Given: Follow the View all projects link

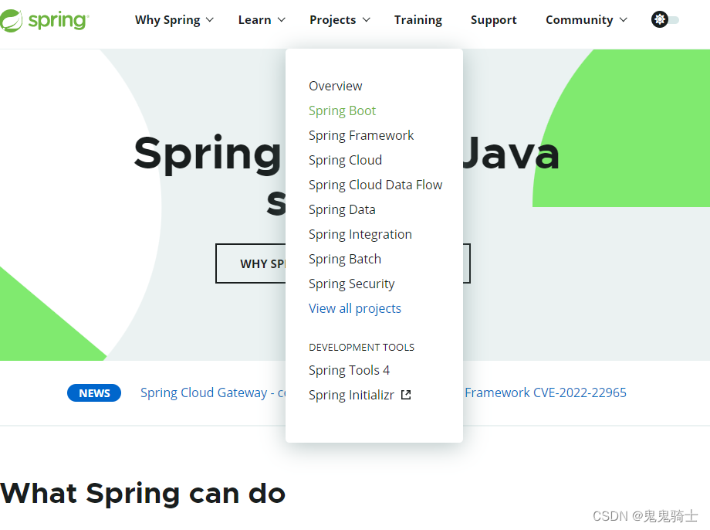Looking at the screenshot, I should (x=355, y=308).
